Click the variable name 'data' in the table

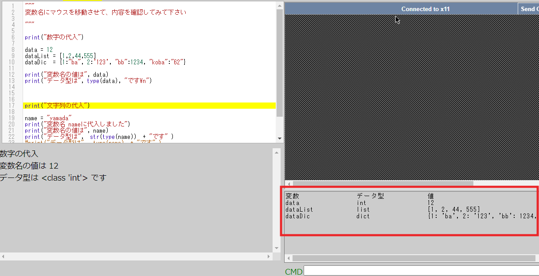pyautogui.click(x=293, y=203)
